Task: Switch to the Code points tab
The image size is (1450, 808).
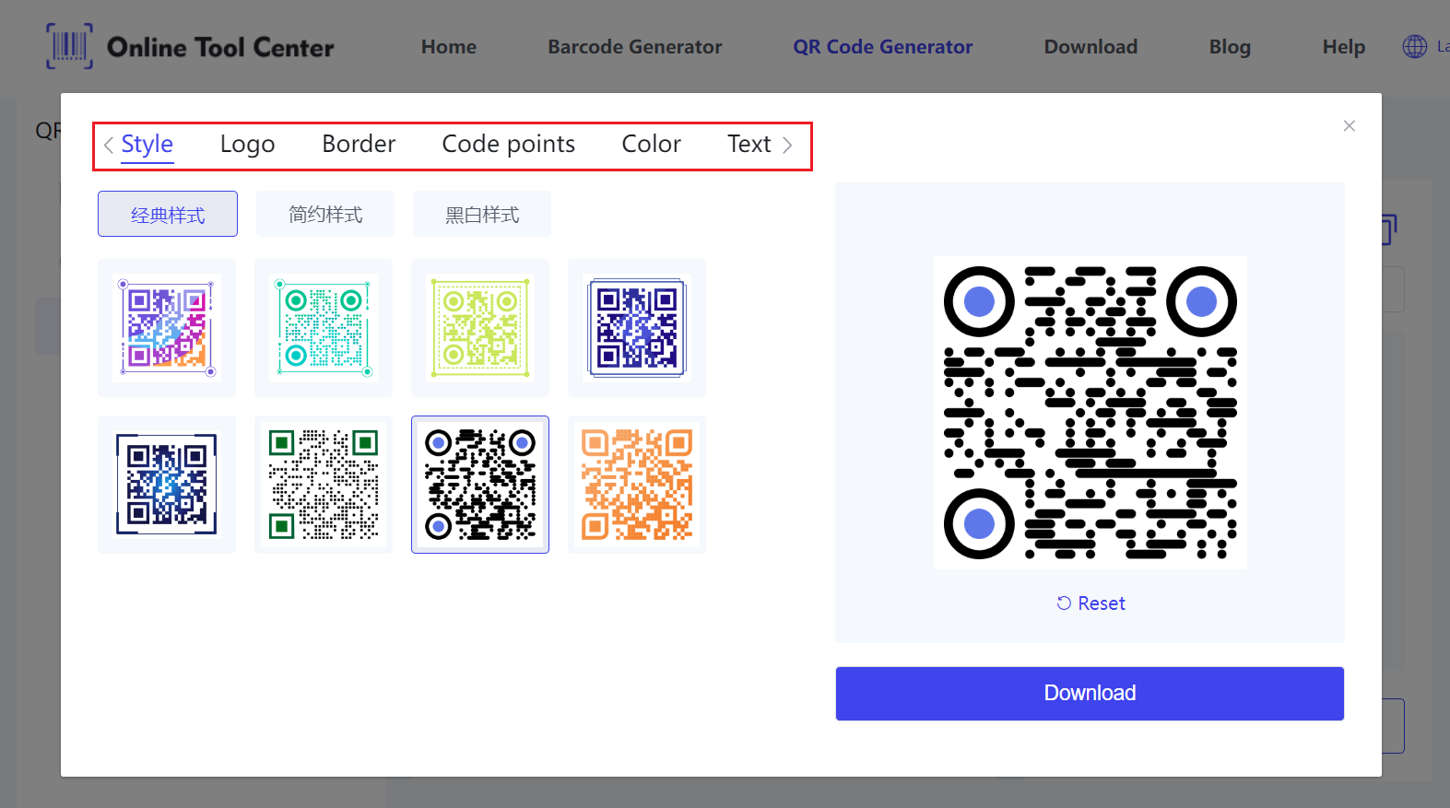Action: [508, 144]
